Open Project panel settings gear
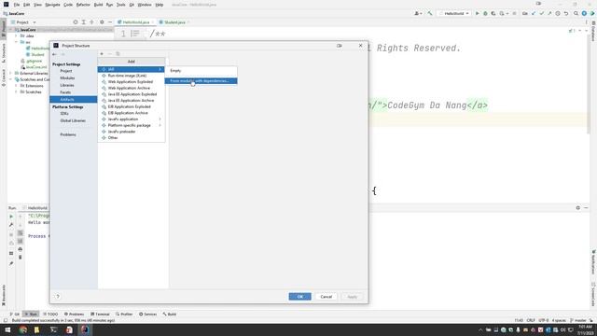This screenshot has width=597, height=336. click(102, 22)
